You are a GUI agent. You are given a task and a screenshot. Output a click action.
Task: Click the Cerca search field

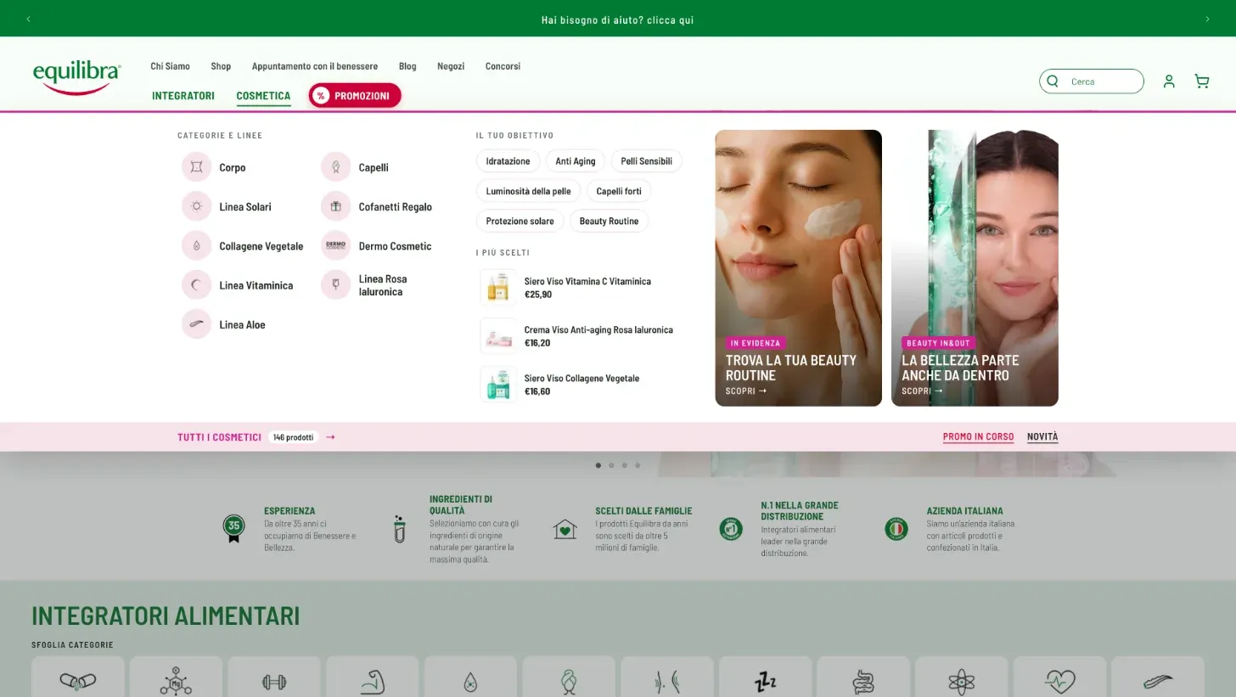[1092, 82]
